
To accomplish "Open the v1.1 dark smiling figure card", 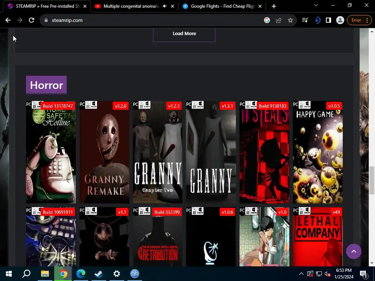I will 104,237.
